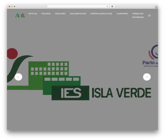
Task: Click the hamburger menu icon
Action: 149,16
